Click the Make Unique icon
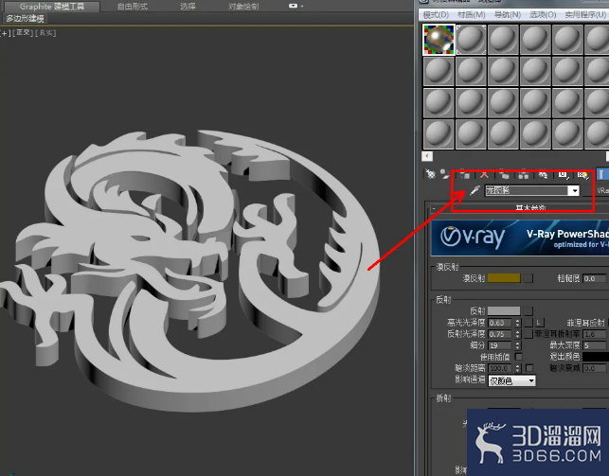This screenshot has width=609, height=476. point(524,175)
